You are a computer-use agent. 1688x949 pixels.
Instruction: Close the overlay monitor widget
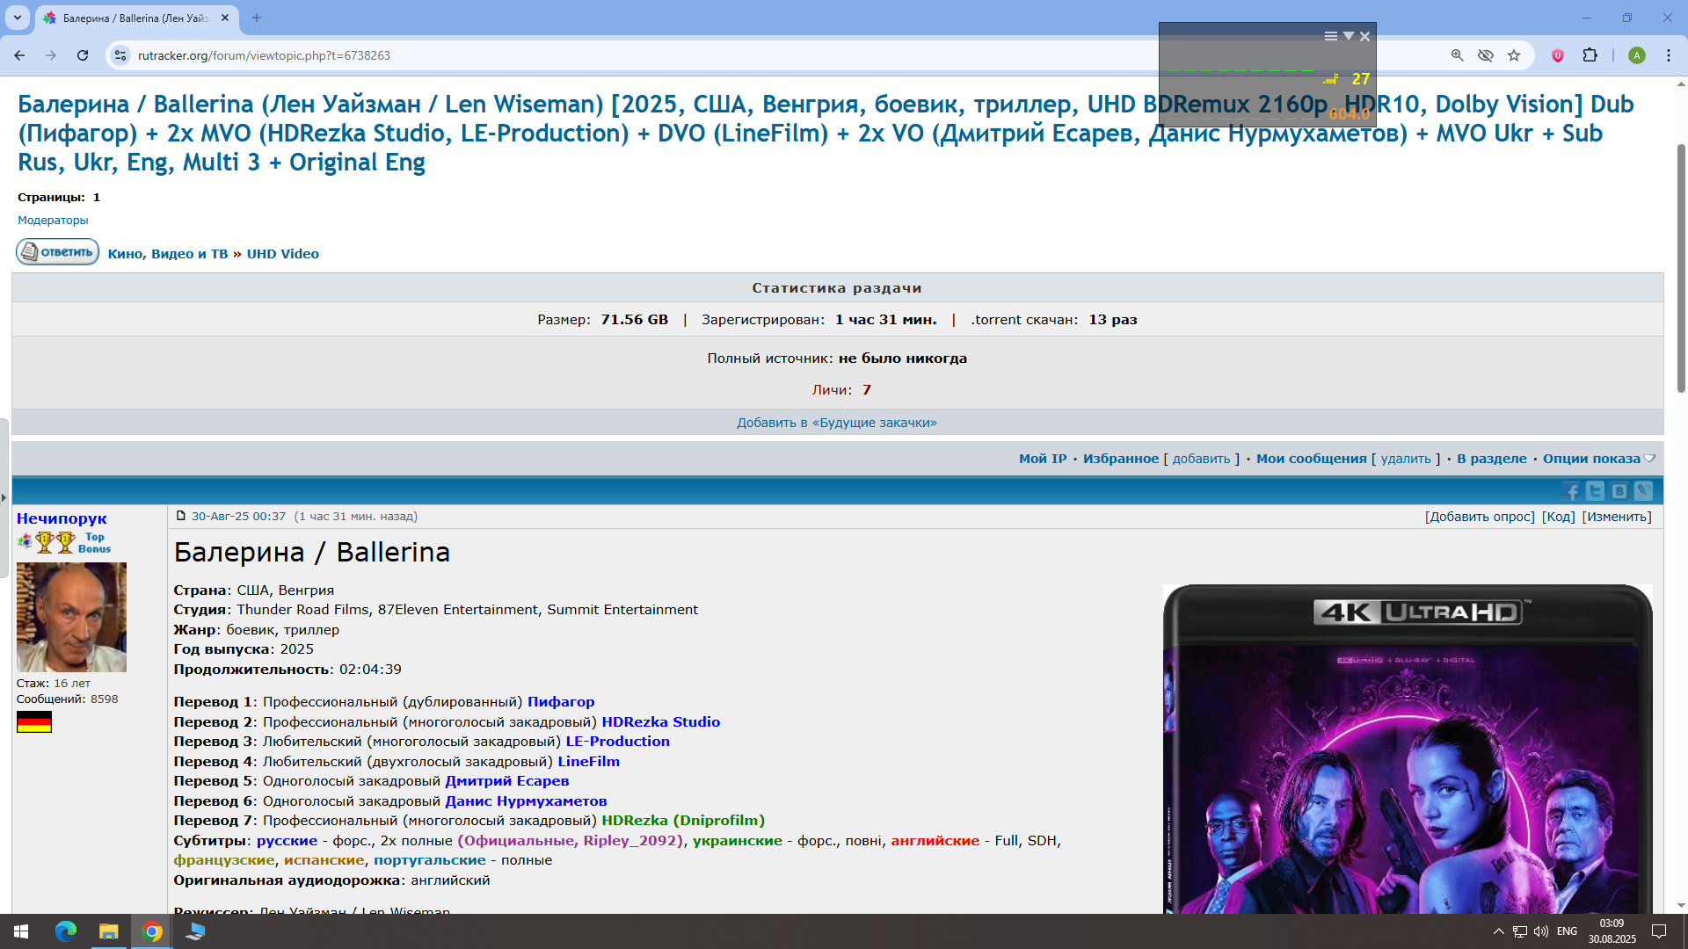tap(1364, 36)
